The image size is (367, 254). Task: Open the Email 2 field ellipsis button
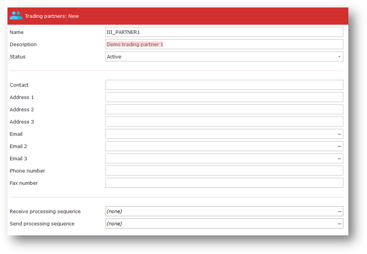(339, 146)
